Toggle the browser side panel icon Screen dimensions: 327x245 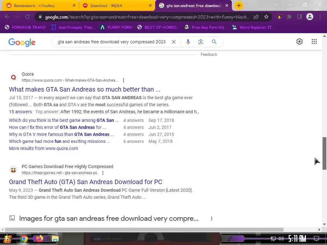point(300,17)
